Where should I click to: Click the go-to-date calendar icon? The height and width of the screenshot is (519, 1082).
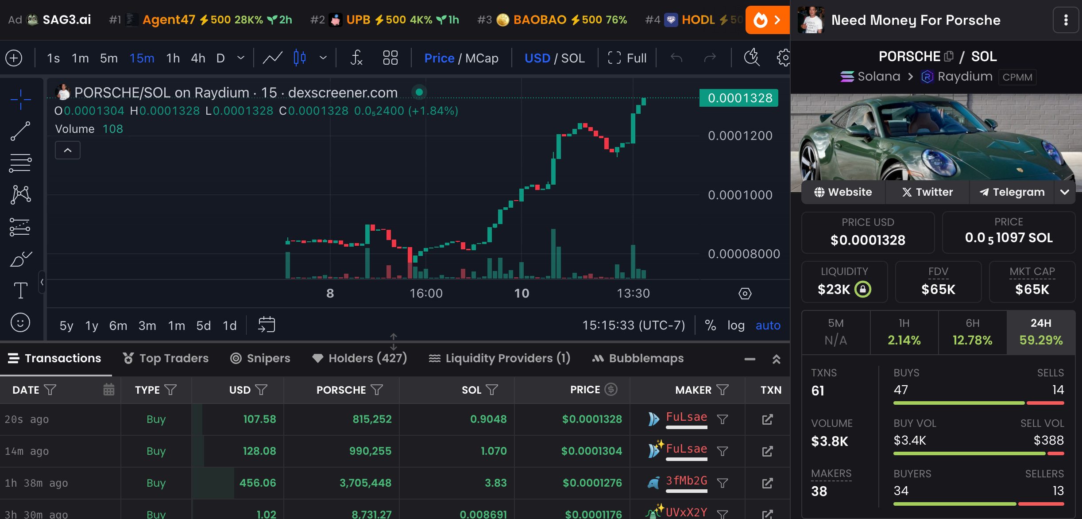[x=267, y=325]
